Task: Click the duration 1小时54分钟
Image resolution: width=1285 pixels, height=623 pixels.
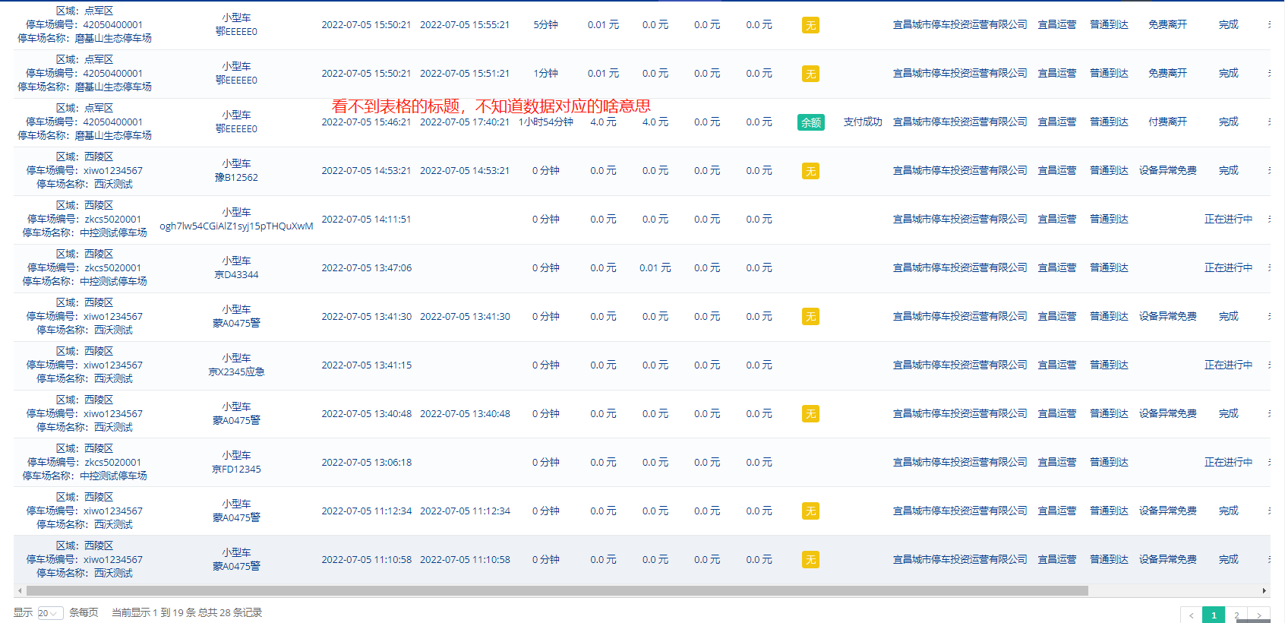Action: pyautogui.click(x=546, y=122)
